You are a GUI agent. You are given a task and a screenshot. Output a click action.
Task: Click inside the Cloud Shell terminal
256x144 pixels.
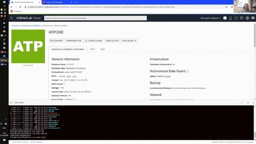pyautogui.click(x=131, y=122)
